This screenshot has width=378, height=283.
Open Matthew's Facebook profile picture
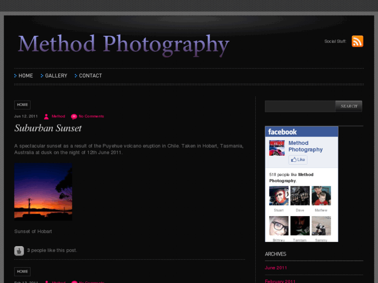(x=321, y=196)
